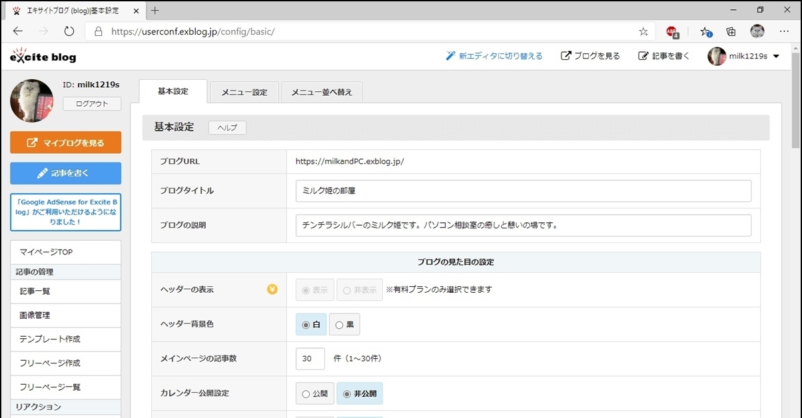The image size is (802, 418).
Task: Select 白 for the header background color
Action: [311, 325]
